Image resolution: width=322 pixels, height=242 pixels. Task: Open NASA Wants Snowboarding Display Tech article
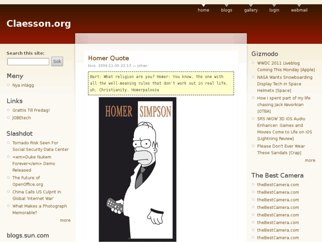pyautogui.click(x=285, y=84)
